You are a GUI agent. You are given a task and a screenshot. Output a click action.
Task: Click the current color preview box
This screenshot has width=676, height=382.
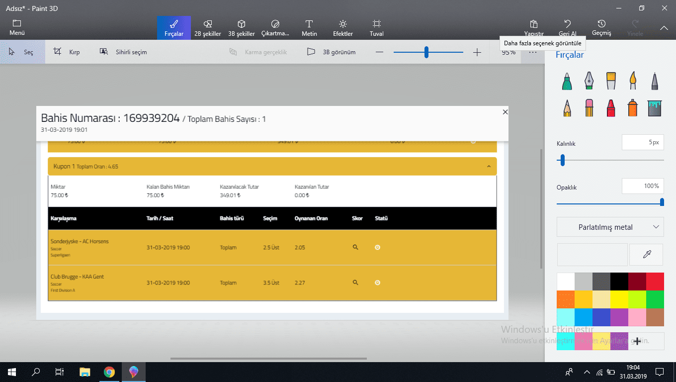point(592,255)
